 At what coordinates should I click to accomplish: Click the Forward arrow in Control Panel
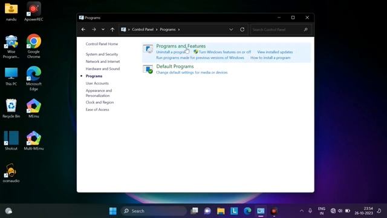(x=94, y=30)
